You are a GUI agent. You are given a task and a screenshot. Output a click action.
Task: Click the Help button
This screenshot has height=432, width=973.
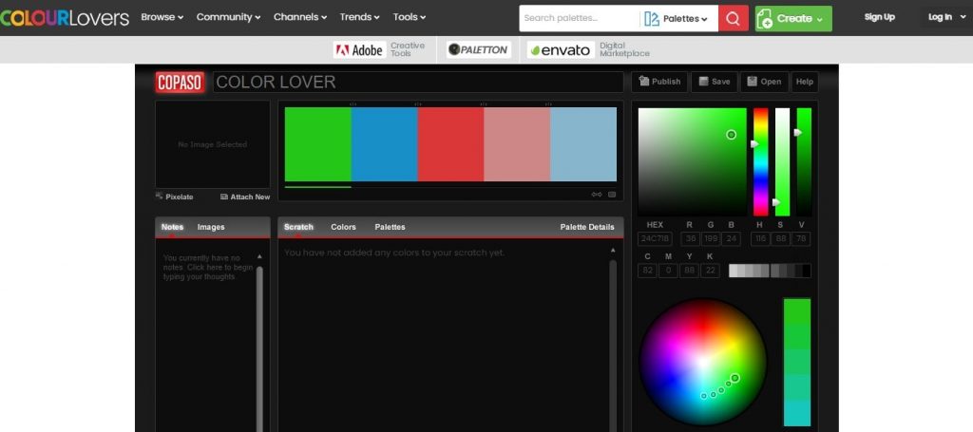805,82
